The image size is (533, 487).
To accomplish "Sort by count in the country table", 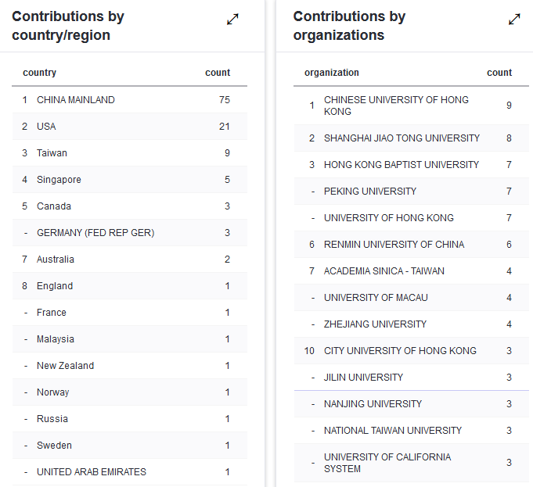I will (218, 73).
